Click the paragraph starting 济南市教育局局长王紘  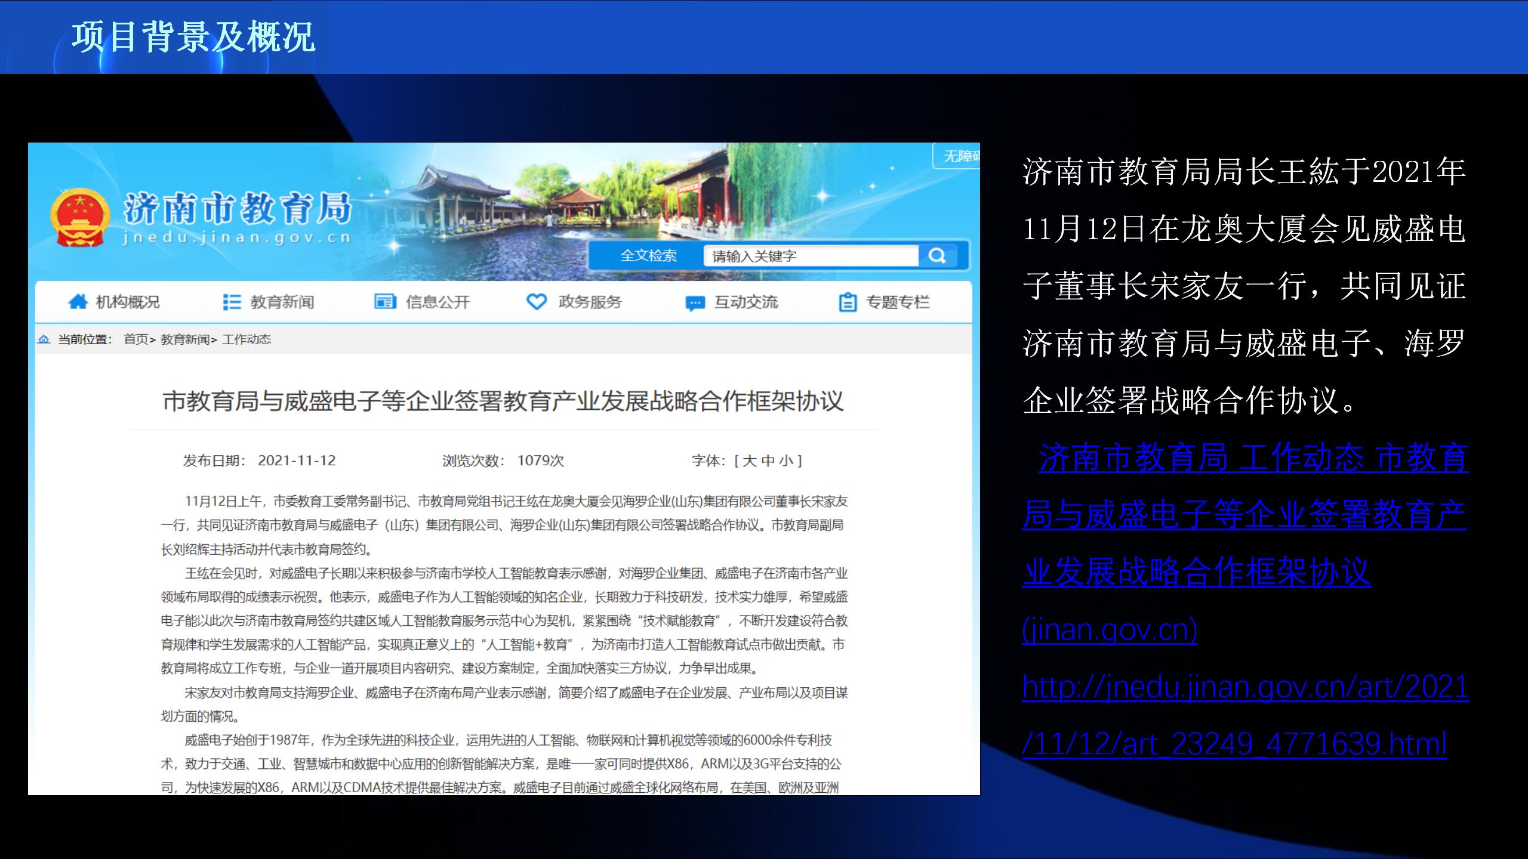click(1244, 286)
